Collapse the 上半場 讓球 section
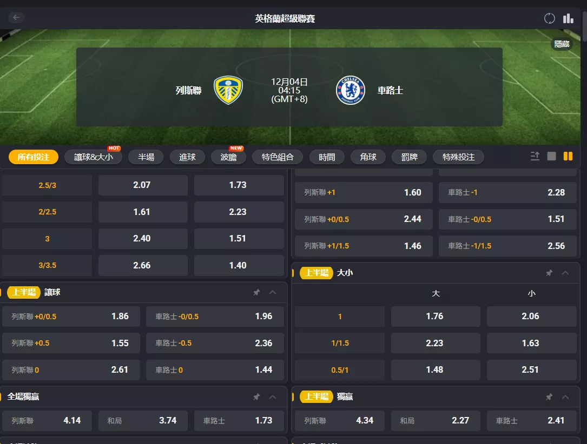587x444 pixels. 273,292
